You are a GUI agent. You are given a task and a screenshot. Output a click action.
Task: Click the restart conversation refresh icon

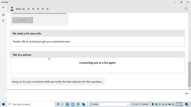[186, 9]
